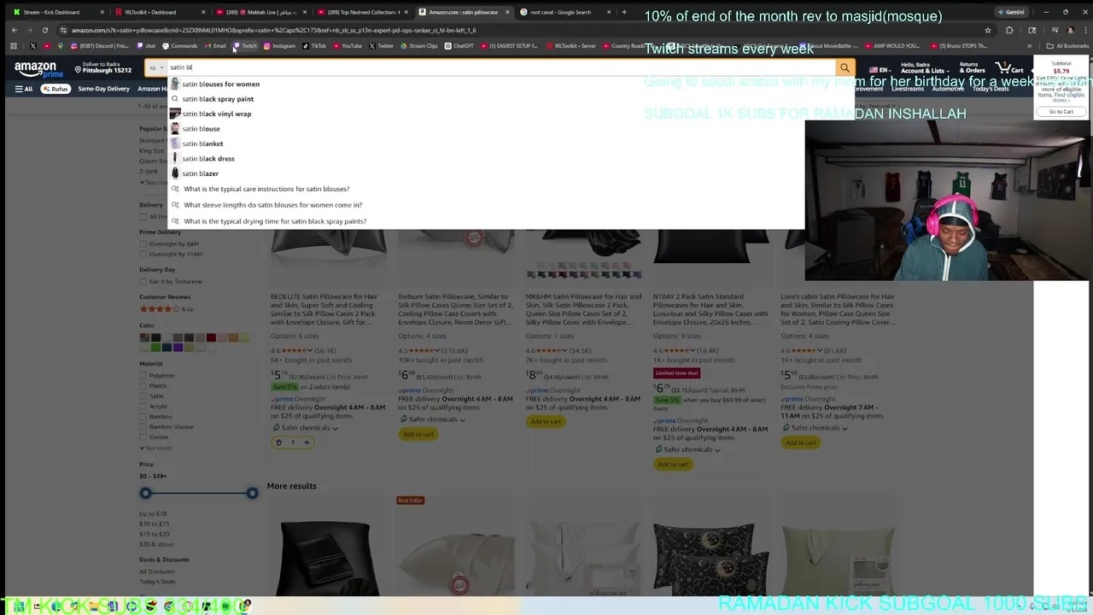Open the TikTok bookmark
Screen dimensions: 1093x615
pos(314,46)
